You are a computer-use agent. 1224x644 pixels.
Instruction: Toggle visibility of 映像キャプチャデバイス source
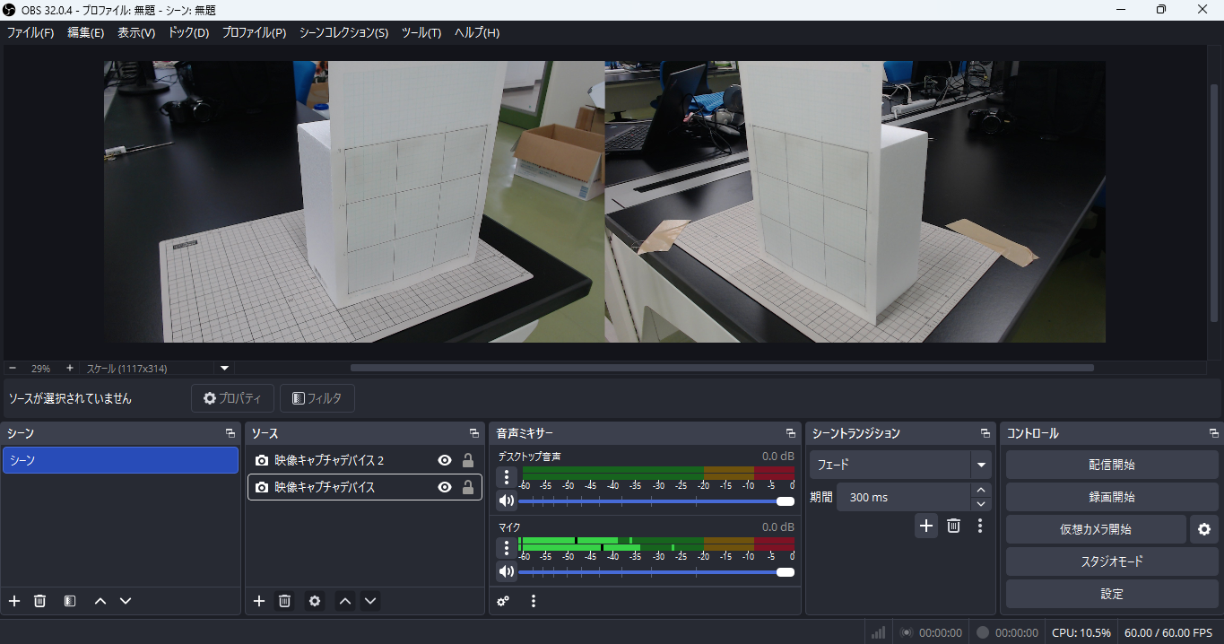444,487
